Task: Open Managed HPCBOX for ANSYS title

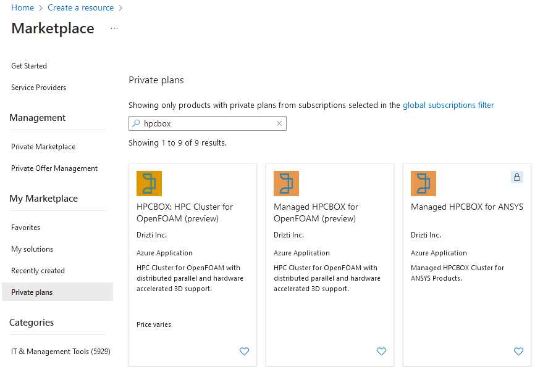Action: coord(467,207)
